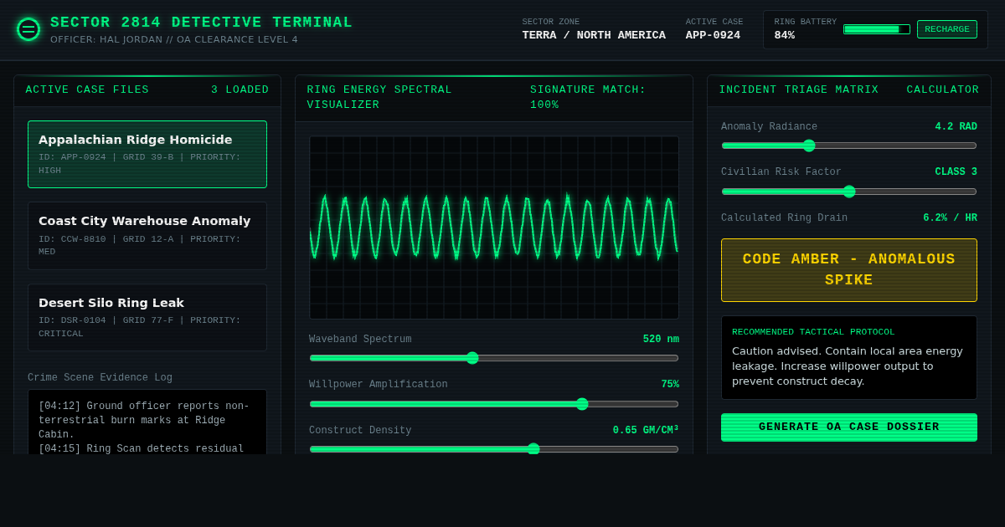Click the Signature Match 100% readout
This screenshot has width=1005, height=527.
pyautogui.click(x=588, y=97)
